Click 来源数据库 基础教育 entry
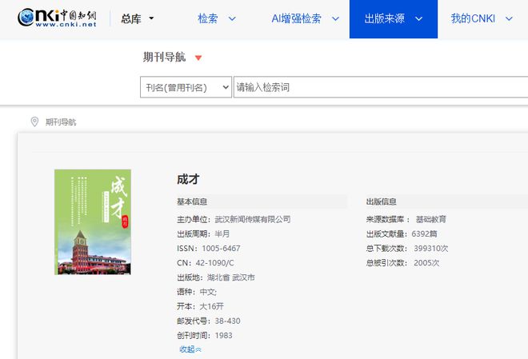The height and width of the screenshot is (359, 528). tap(406, 219)
